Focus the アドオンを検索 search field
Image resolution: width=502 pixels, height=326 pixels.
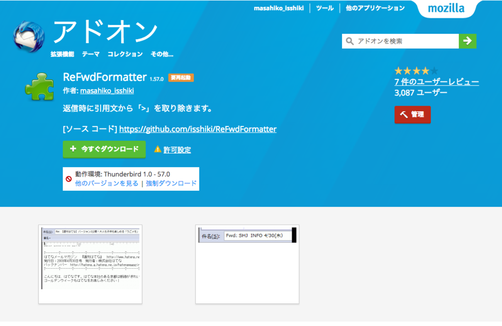(x=400, y=41)
